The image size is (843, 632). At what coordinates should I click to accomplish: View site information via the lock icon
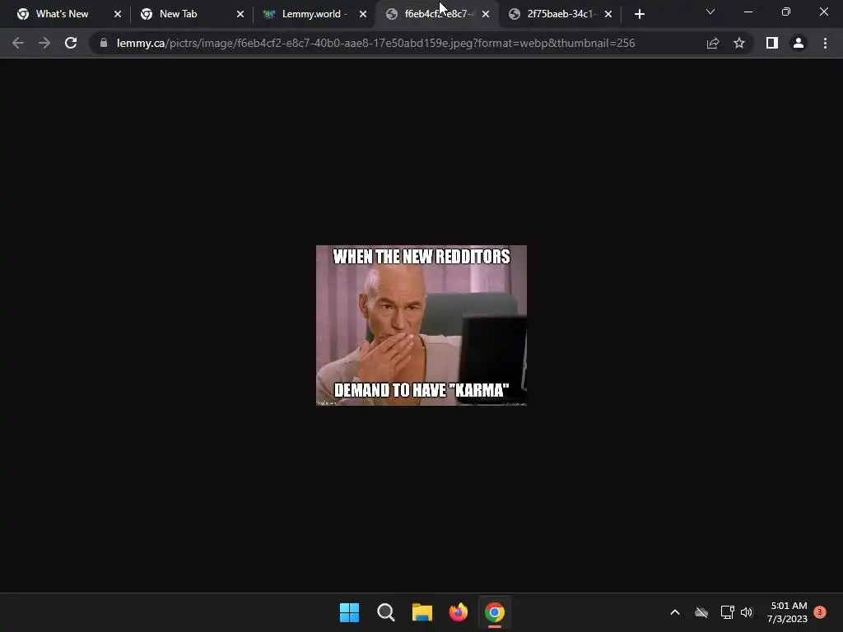coord(104,43)
